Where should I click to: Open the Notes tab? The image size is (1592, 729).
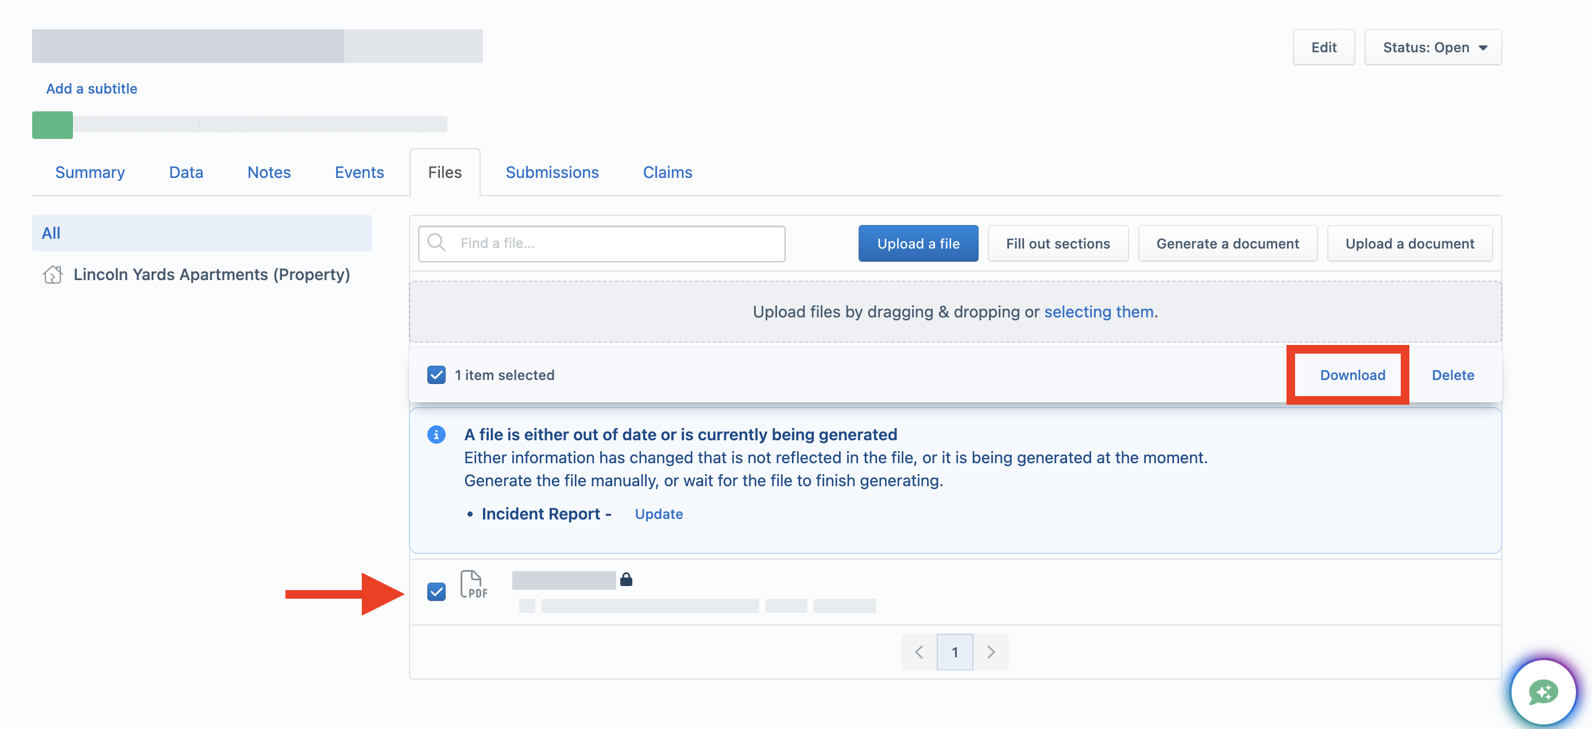pyautogui.click(x=269, y=172)
